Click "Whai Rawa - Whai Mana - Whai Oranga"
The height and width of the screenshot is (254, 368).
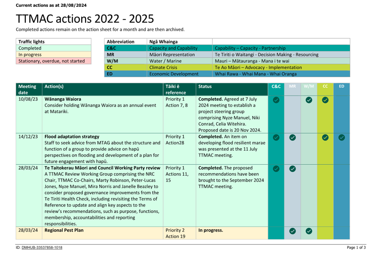pos(256,74)
